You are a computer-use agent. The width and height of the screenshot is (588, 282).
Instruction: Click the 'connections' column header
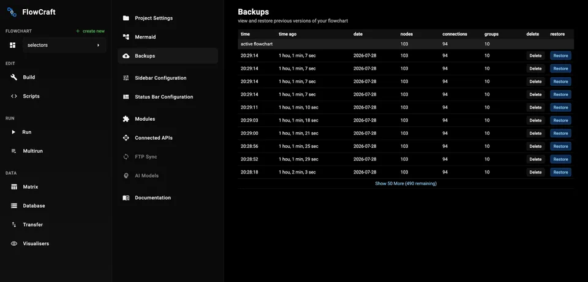[x=454, y=34]
